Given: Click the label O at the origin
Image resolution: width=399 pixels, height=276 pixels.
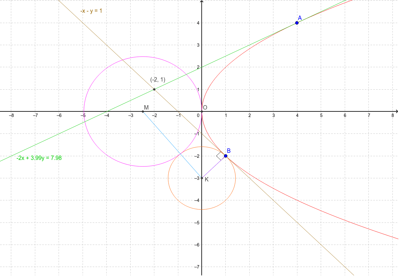Looking at the screenshot, I should point(205,108).
